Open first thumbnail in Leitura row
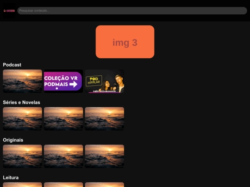250x187 pixels. [23, 185]
